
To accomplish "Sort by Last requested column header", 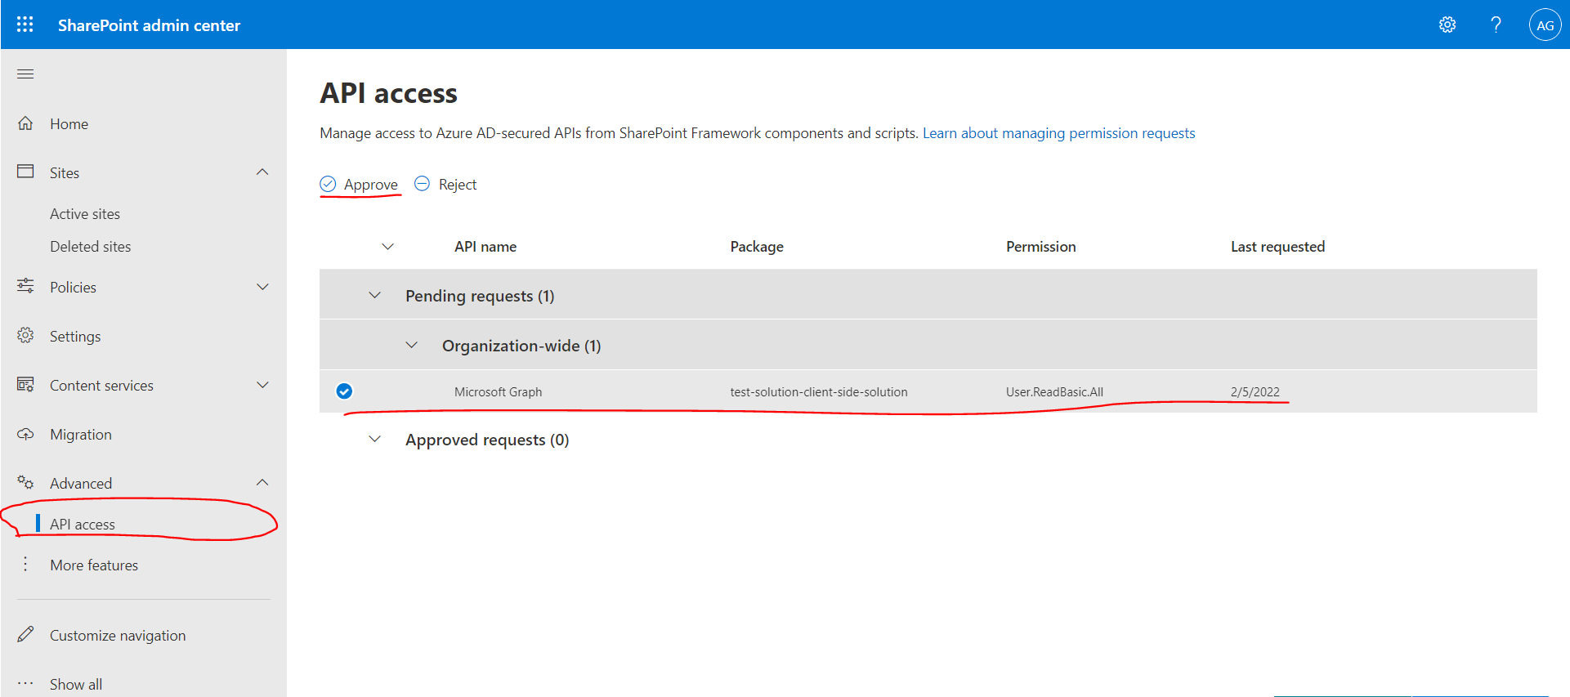I will [x=1277, y=247].
